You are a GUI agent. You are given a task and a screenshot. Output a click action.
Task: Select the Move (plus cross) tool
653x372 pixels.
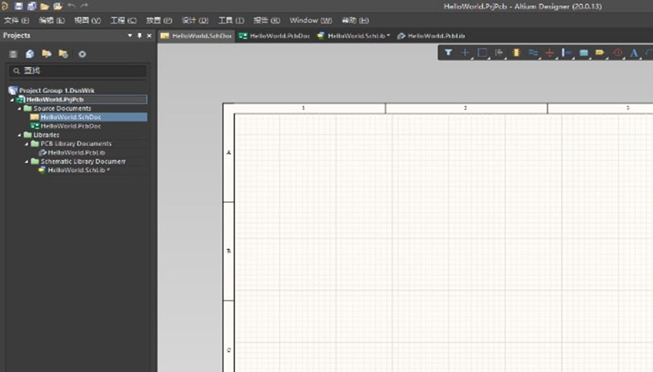point(466,53)
